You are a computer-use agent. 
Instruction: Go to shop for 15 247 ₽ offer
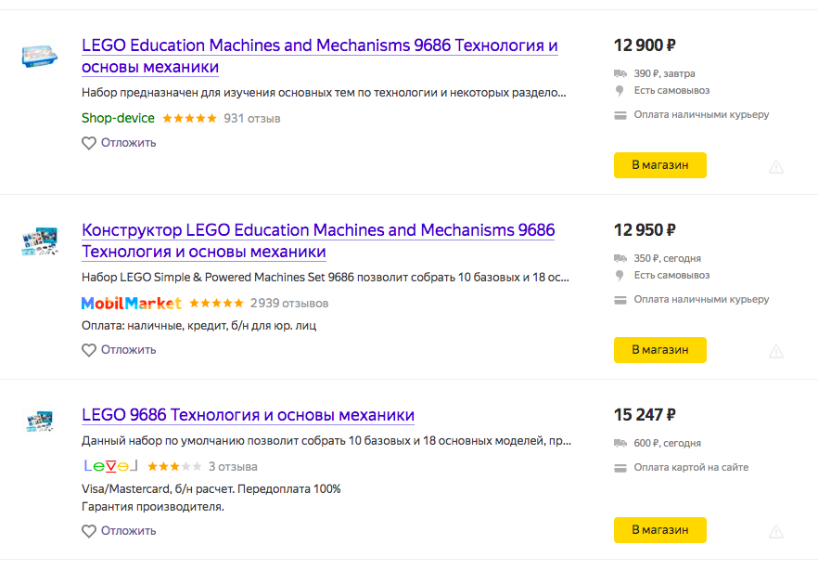tap(660, 530)
